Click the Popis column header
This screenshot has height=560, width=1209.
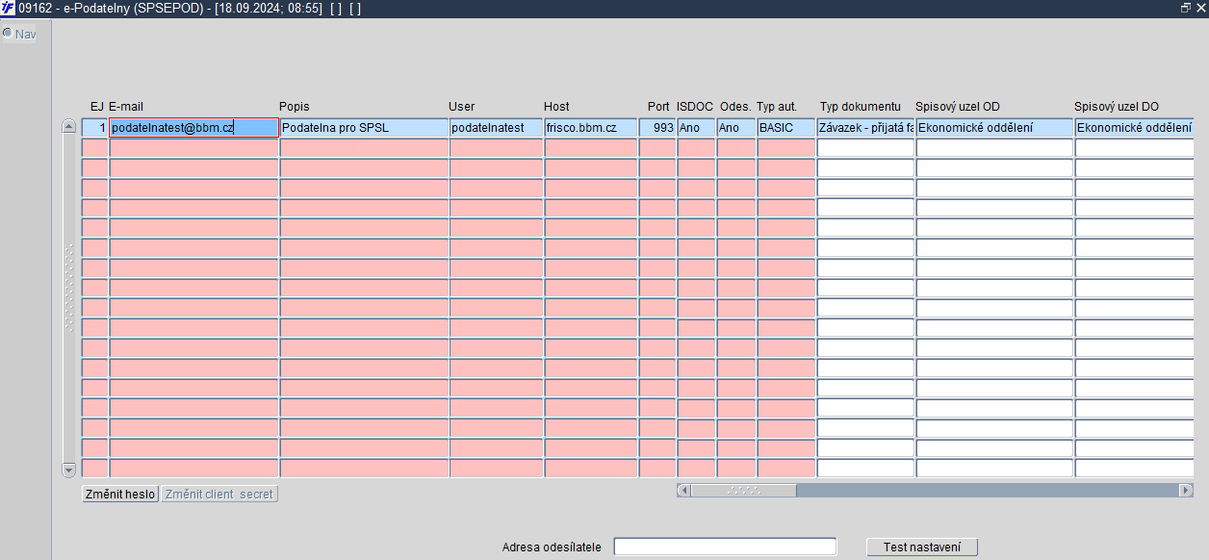(295, 106)
